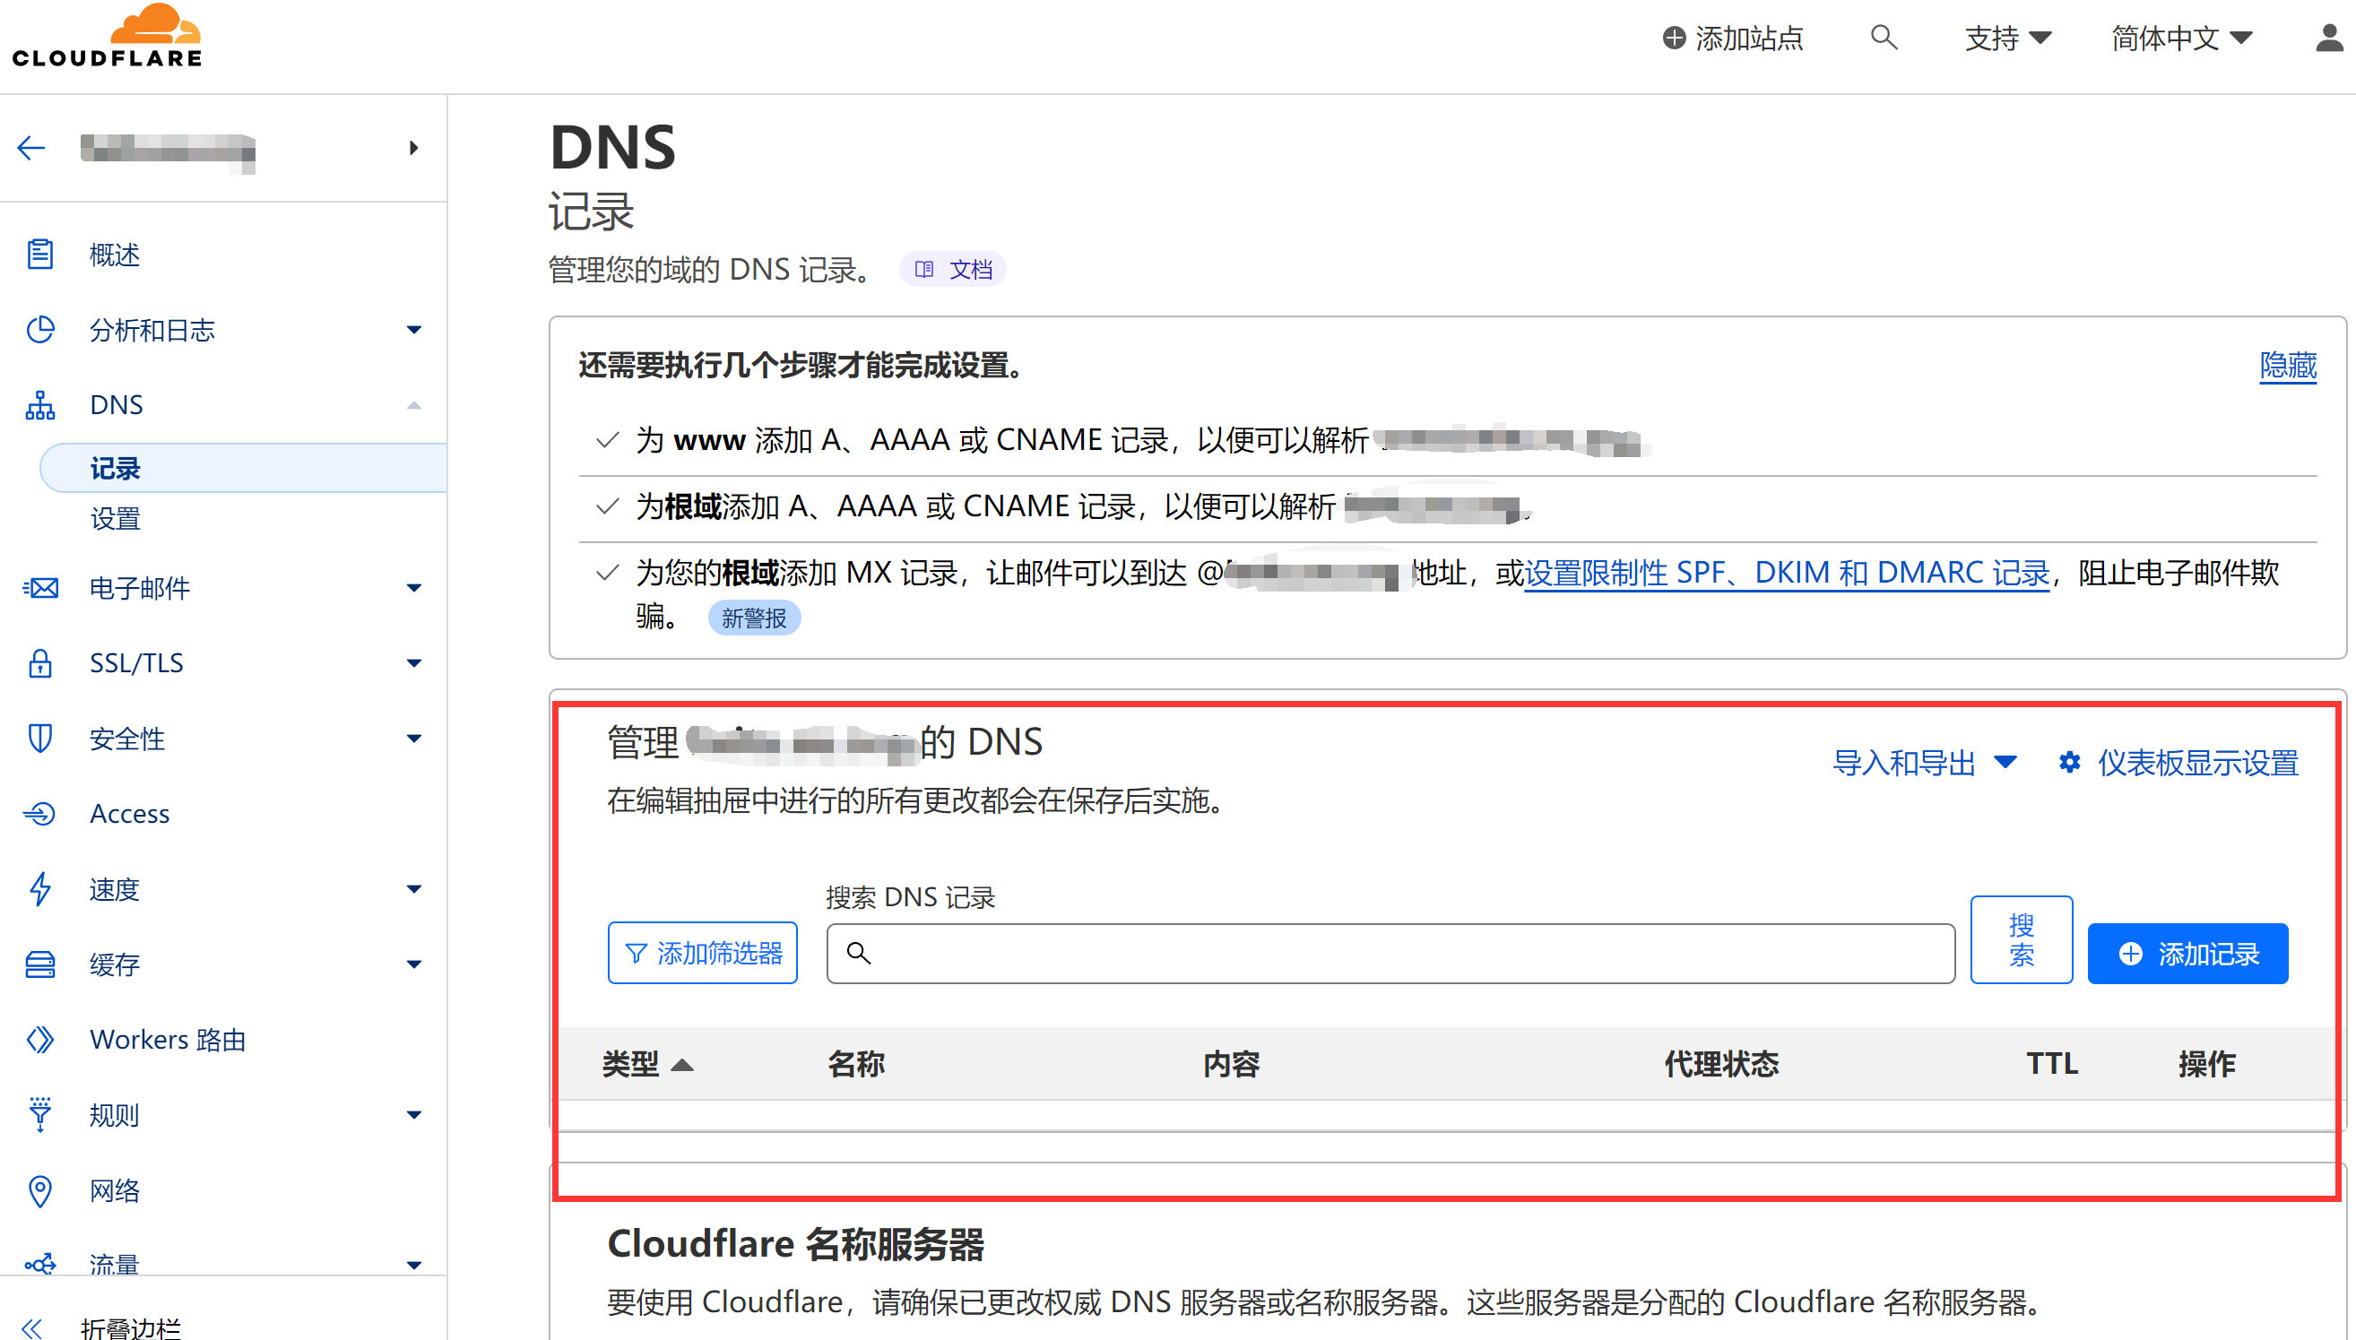Open Access in sidebar
The image size is (2356, 1340).
coord(130,814)
